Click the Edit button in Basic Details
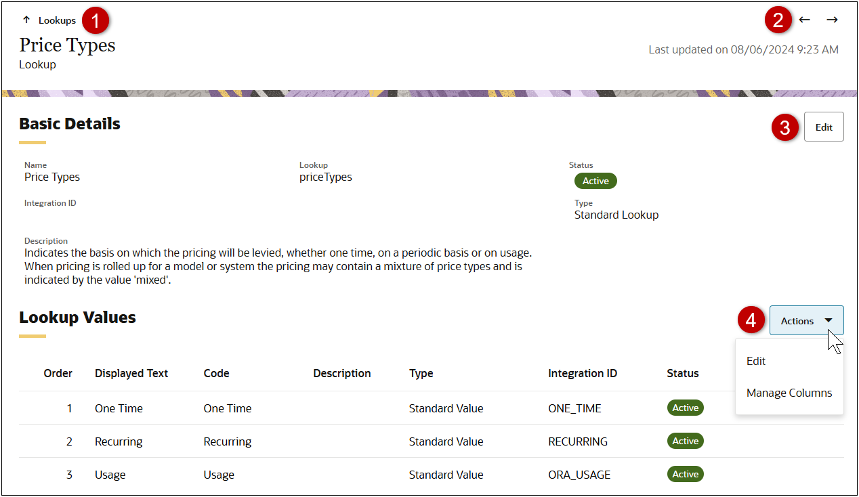This screenshot has height=497, width=859. pos(824,127)
